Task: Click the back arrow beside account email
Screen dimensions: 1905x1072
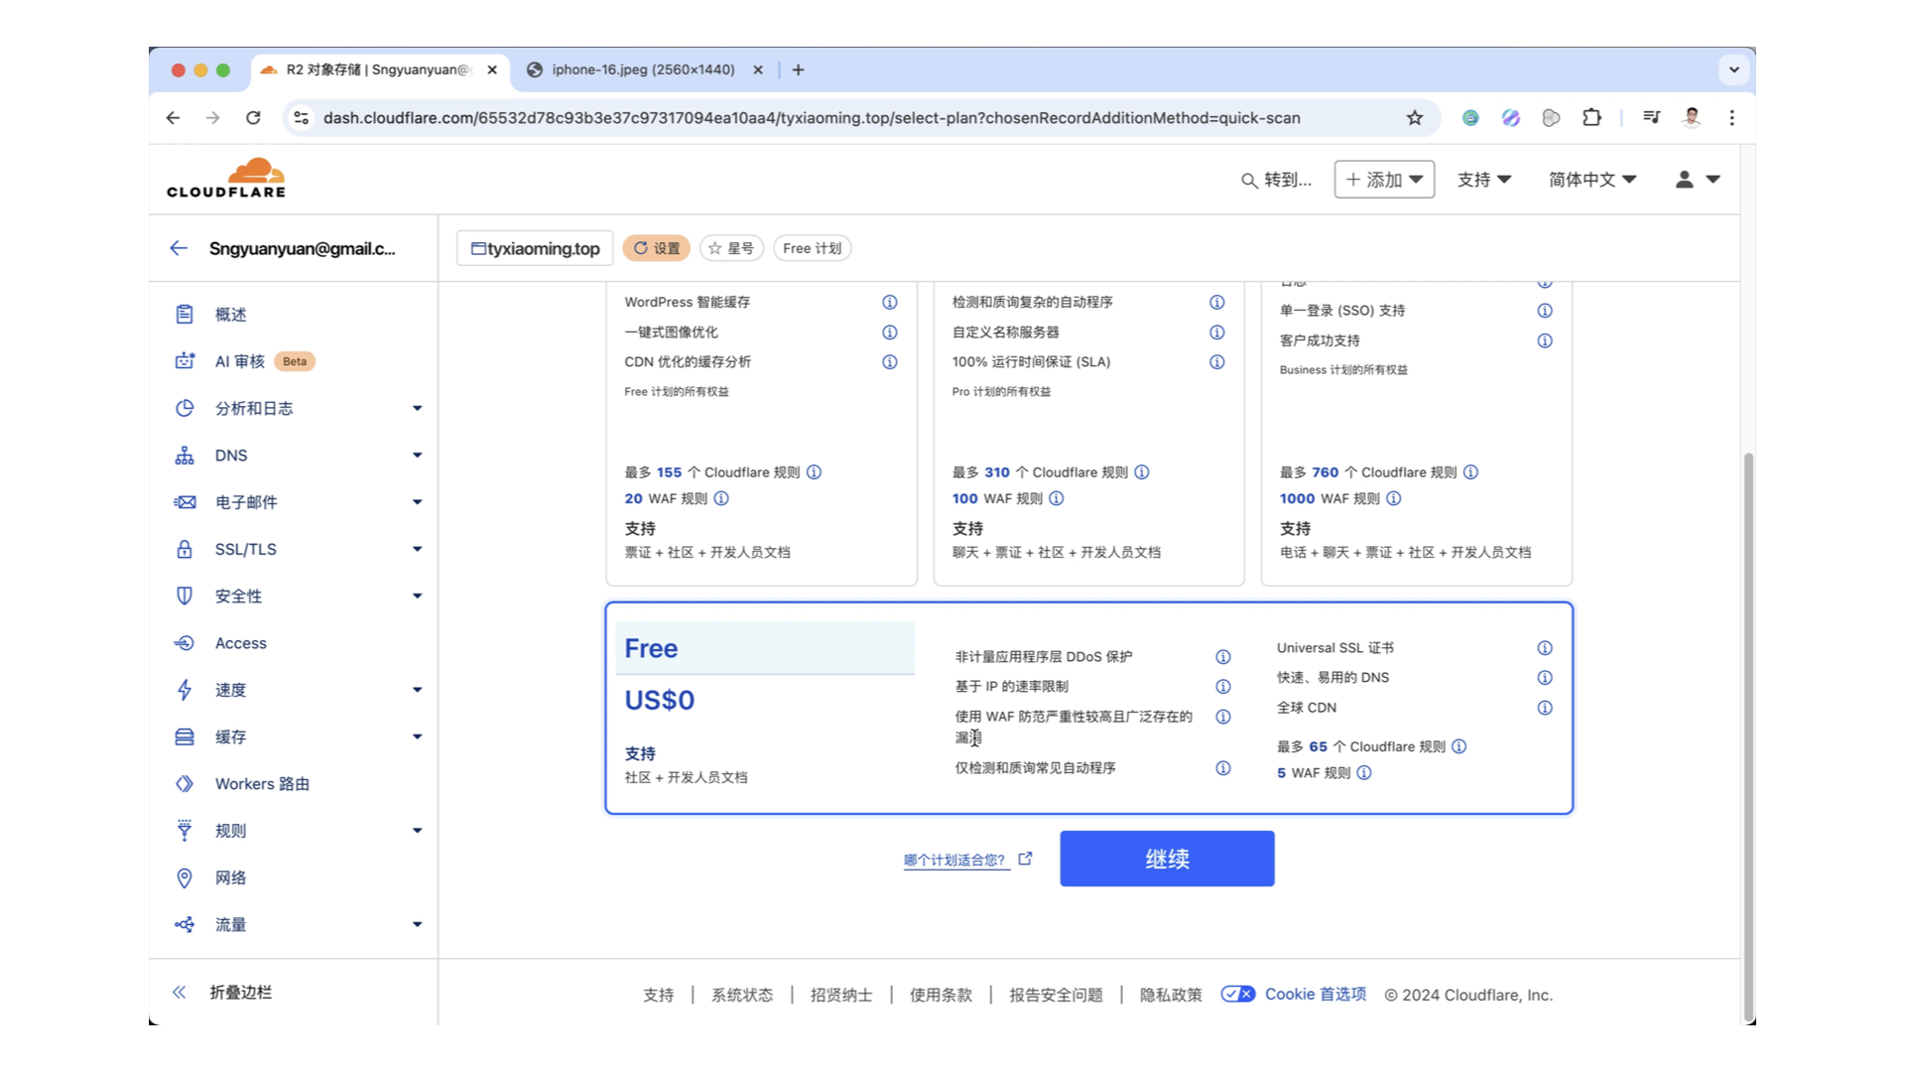Action: (x=179, y=248)
